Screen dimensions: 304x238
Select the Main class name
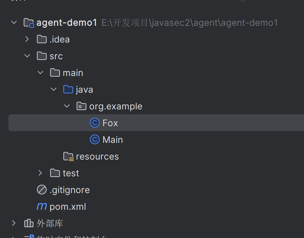tap(112, 140)
